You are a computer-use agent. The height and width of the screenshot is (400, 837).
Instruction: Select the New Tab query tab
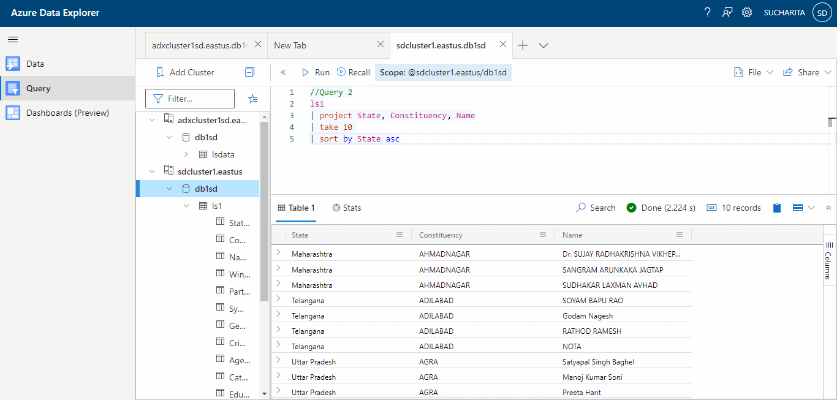[x=293, y=45]
